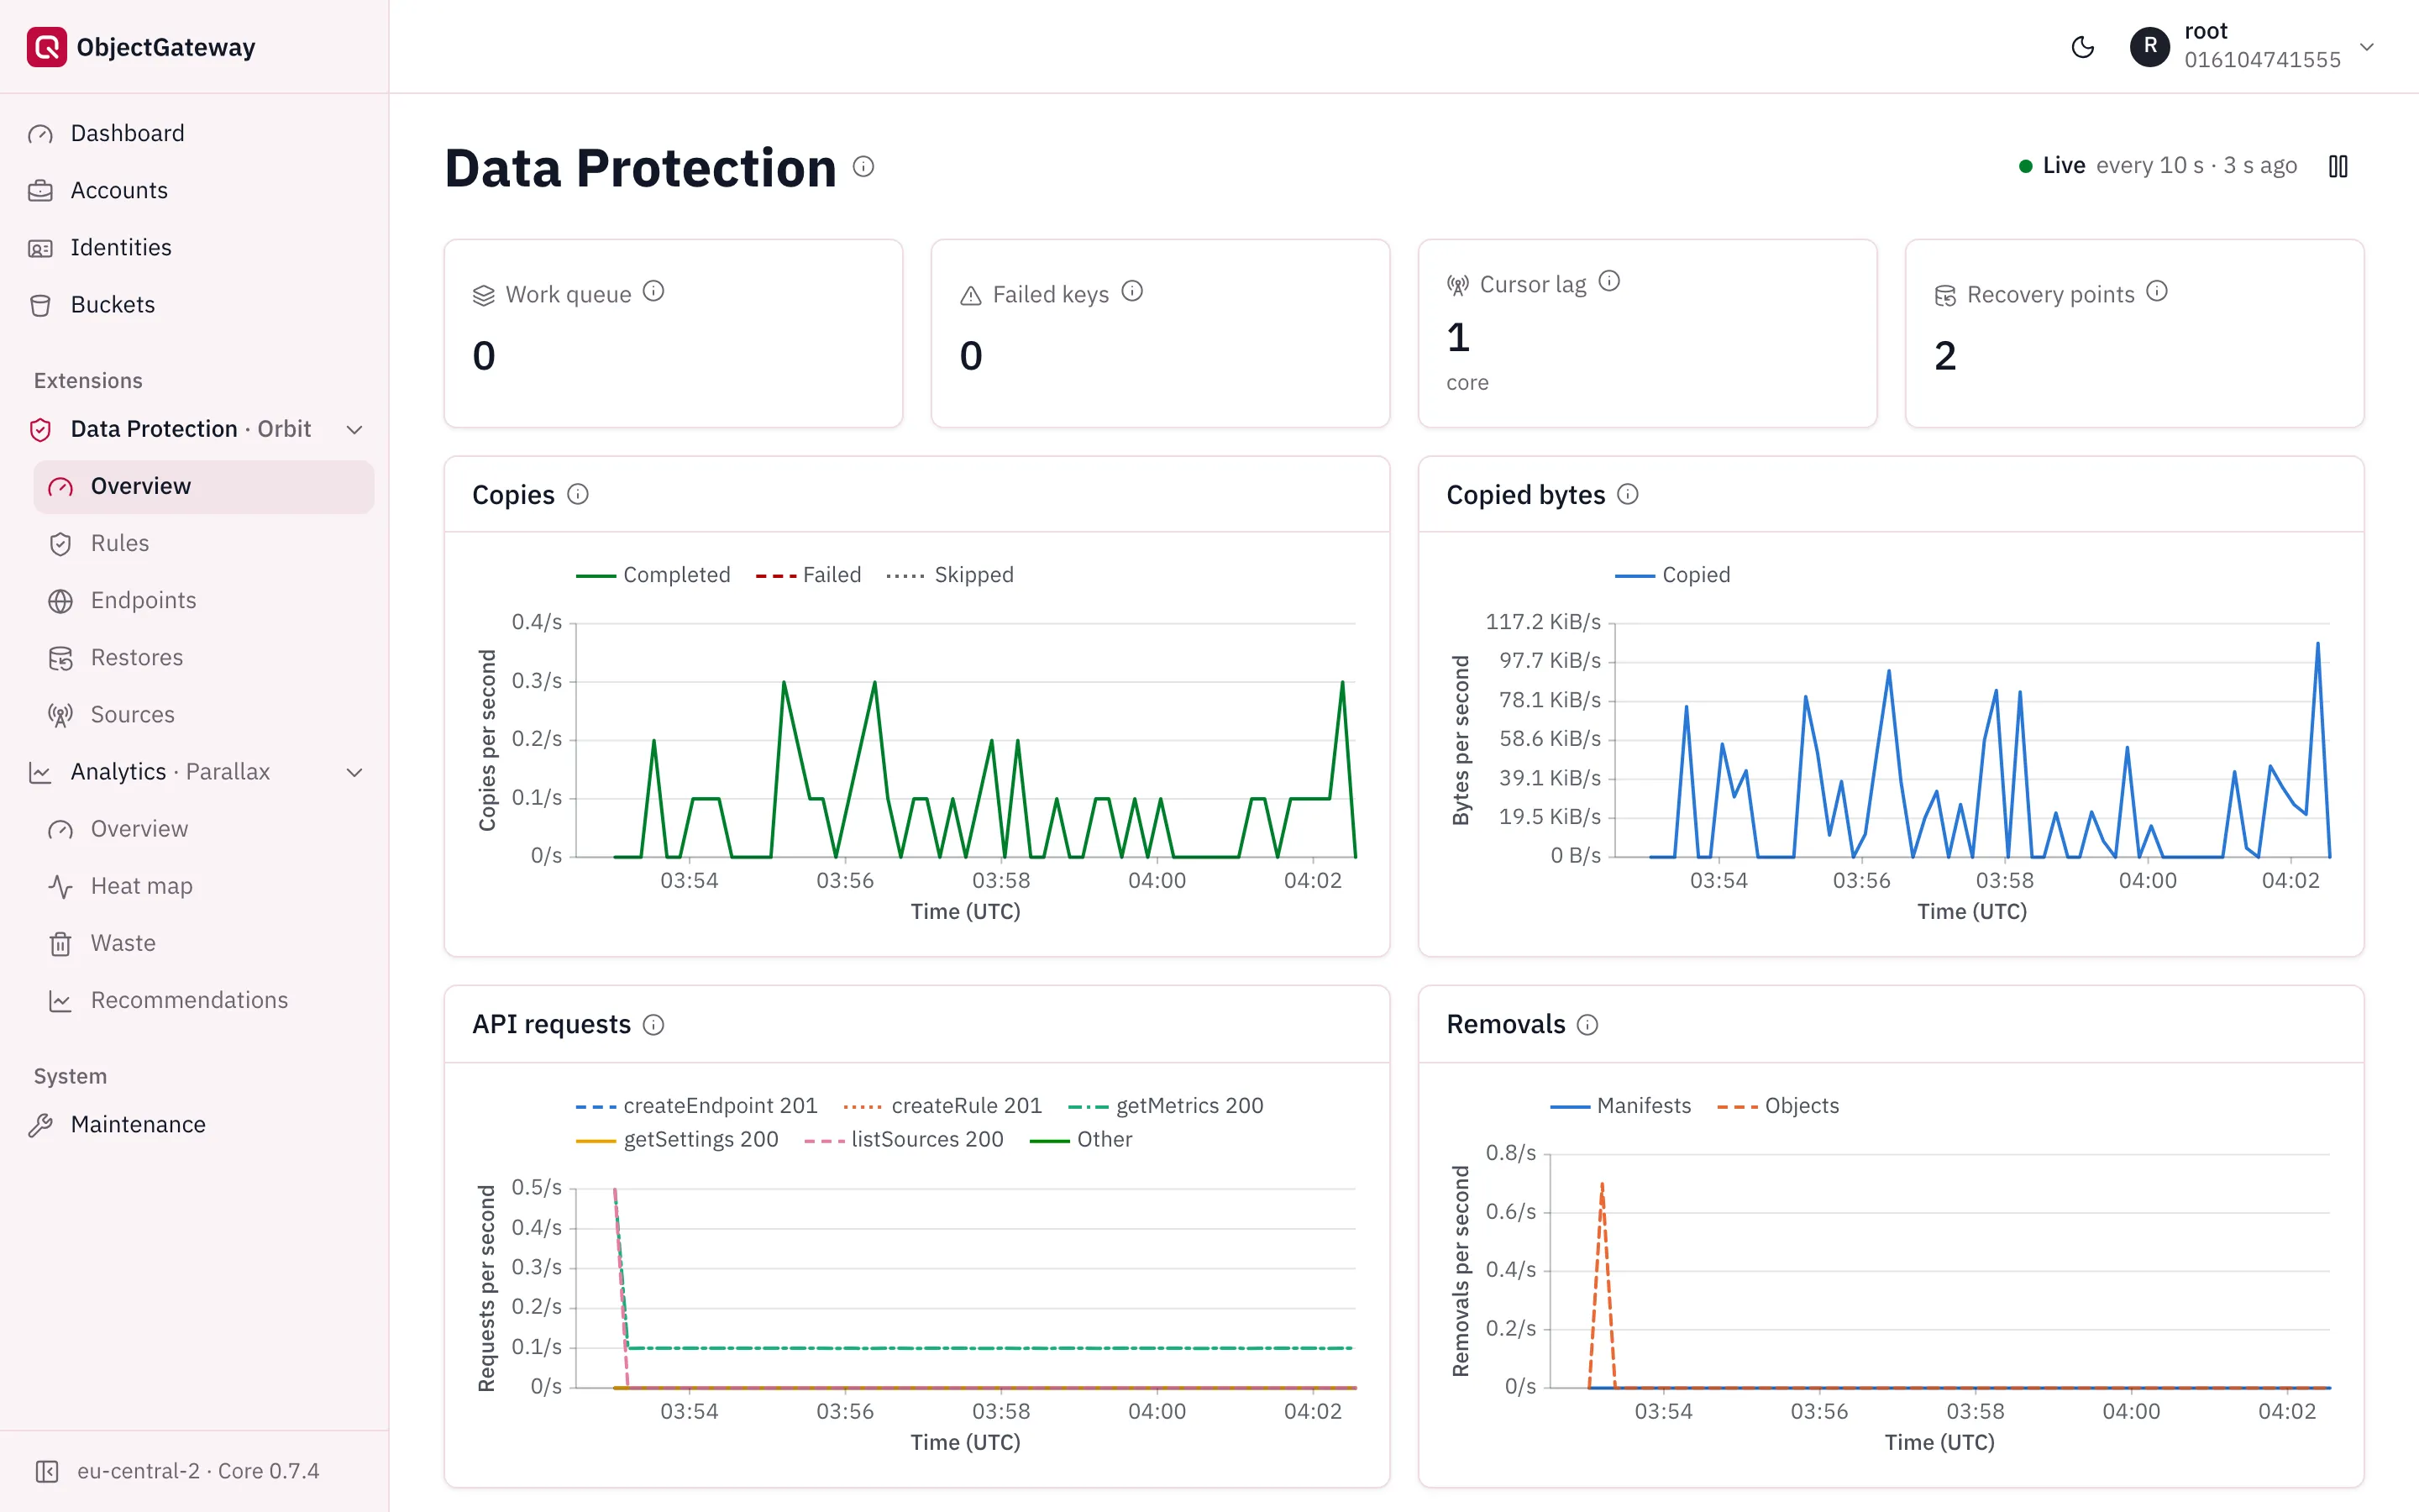
Task: Go to Sources page
Action: (x=204, y=714)
